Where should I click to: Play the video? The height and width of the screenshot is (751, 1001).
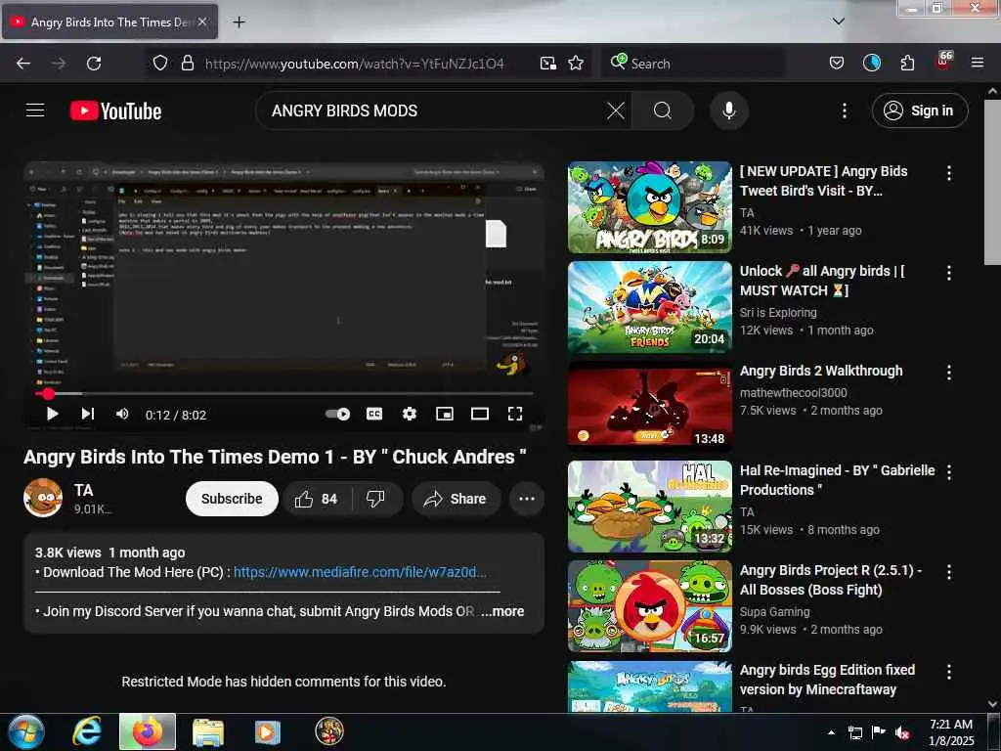tap(53, 414)
